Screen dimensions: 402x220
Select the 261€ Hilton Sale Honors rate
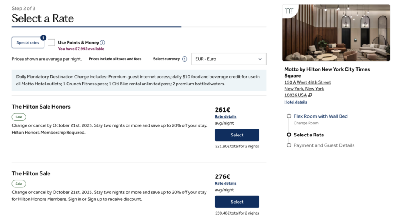pyautogui.click(x=237, y=135)
